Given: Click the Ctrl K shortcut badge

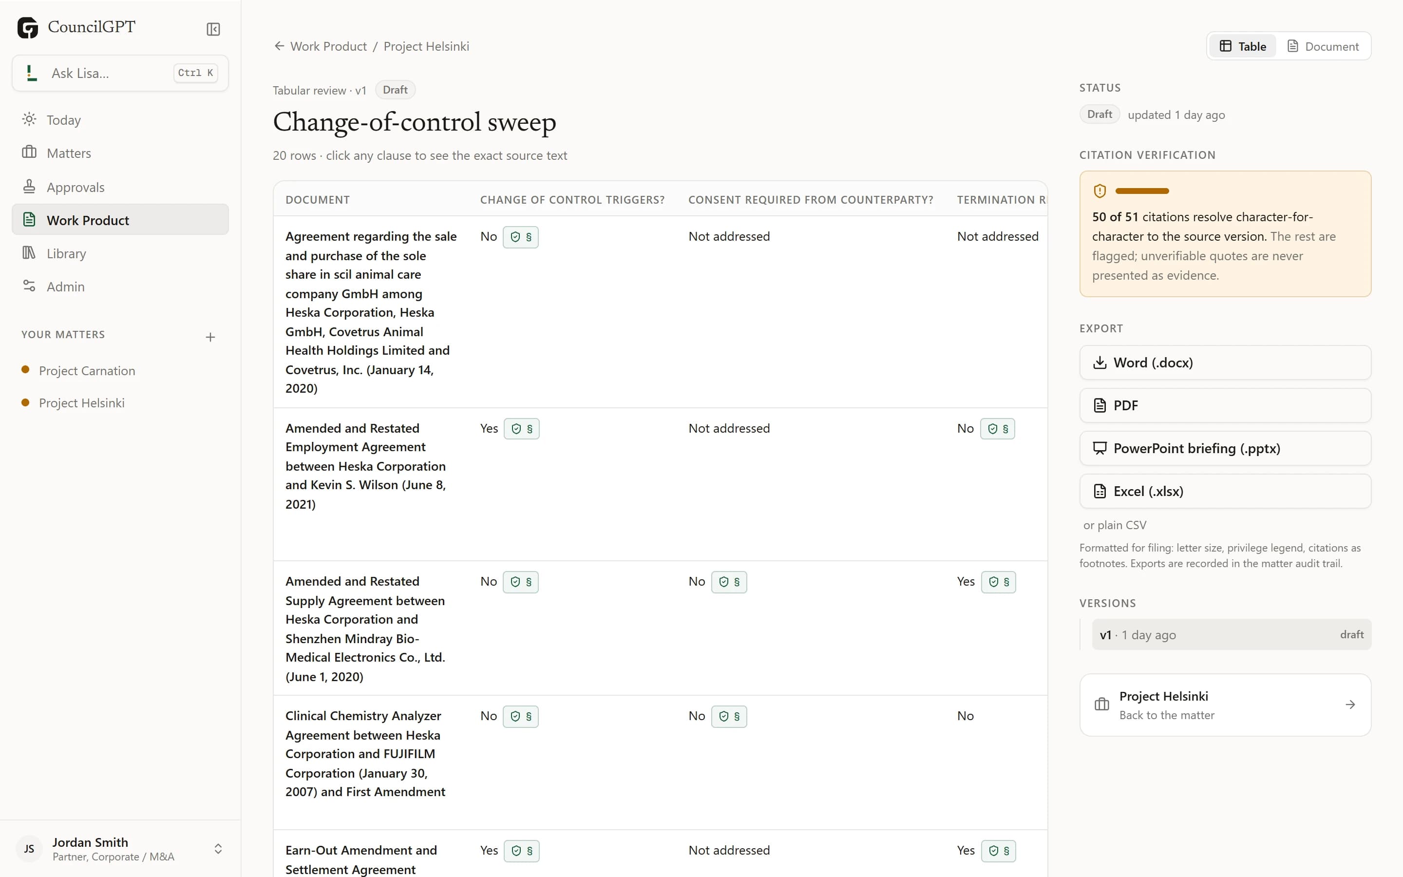Looking at the screenshot, I should tap(195, 73).
